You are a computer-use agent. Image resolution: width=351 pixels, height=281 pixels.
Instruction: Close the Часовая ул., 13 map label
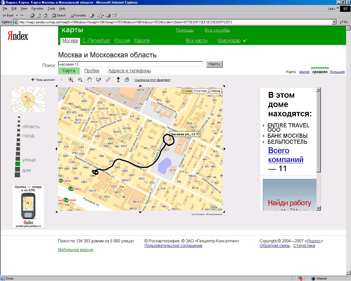198,134
